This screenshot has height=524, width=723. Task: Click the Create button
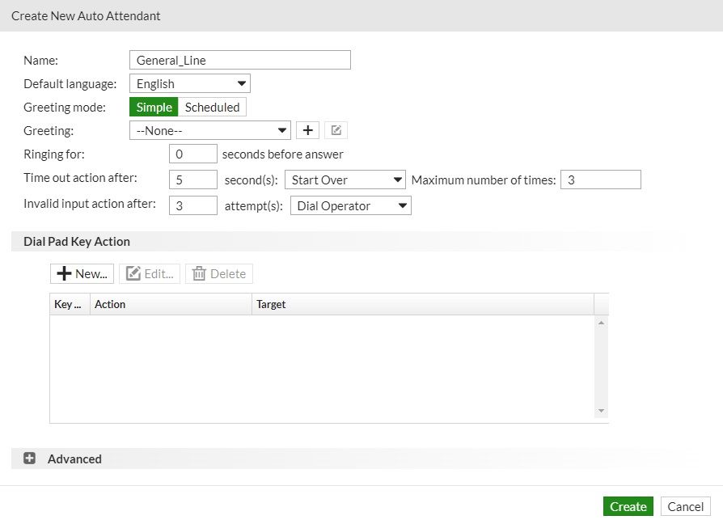click(628, 506)
